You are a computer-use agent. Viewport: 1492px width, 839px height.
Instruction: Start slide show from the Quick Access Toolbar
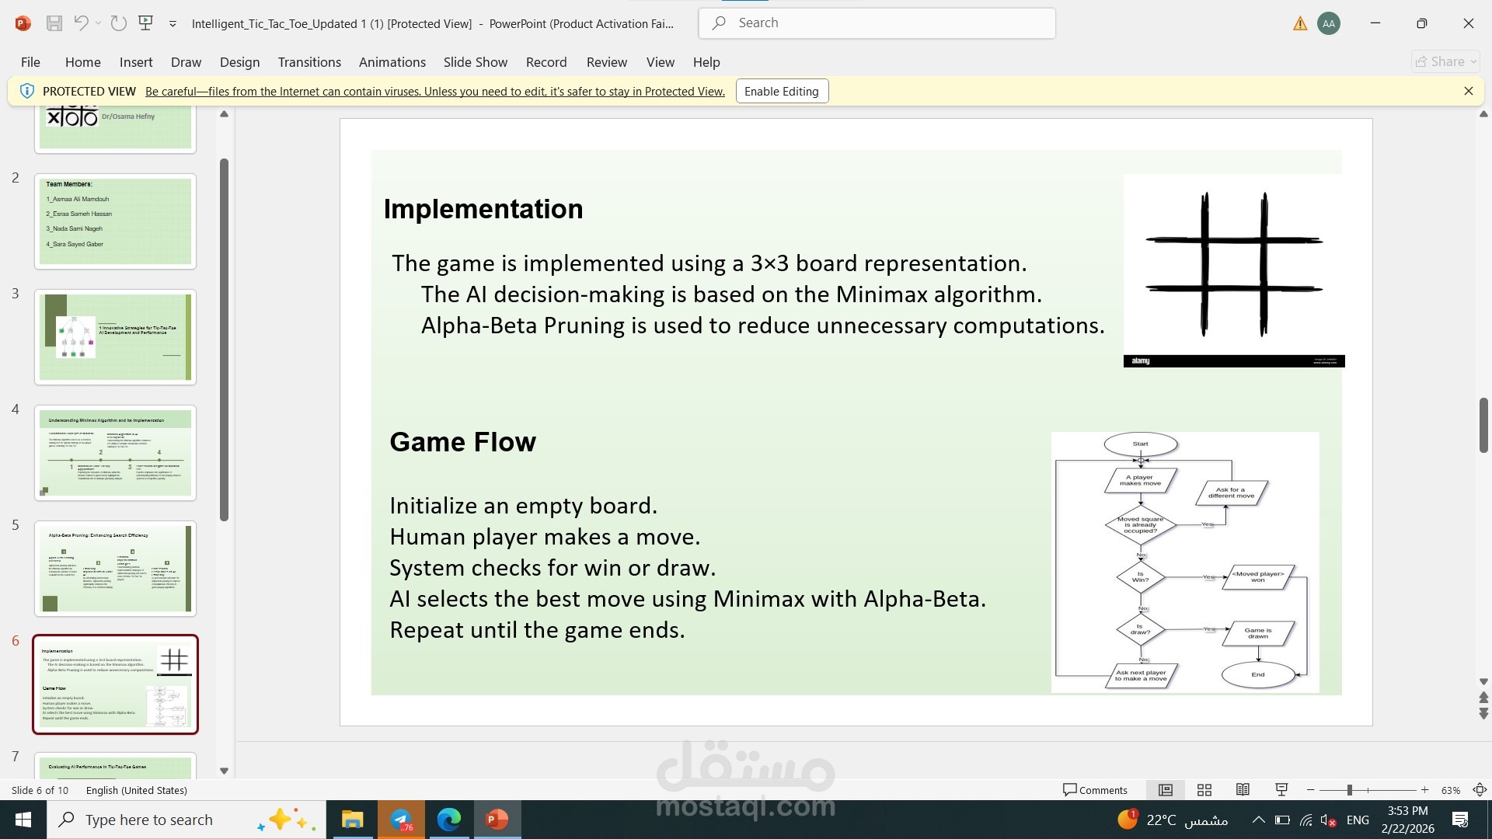coord(146,23)
